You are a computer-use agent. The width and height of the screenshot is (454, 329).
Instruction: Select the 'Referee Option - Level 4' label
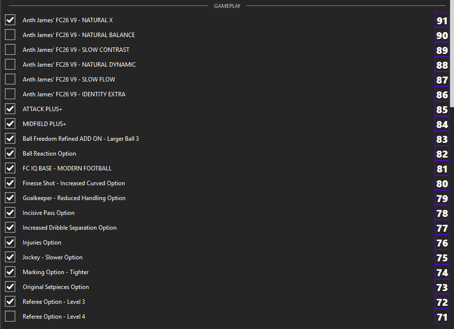coord(54,317)
